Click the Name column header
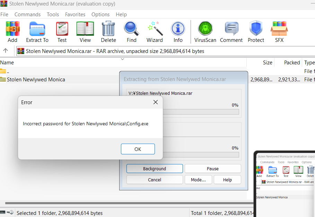Screen dimensions: 315x217 click(123, 63)
